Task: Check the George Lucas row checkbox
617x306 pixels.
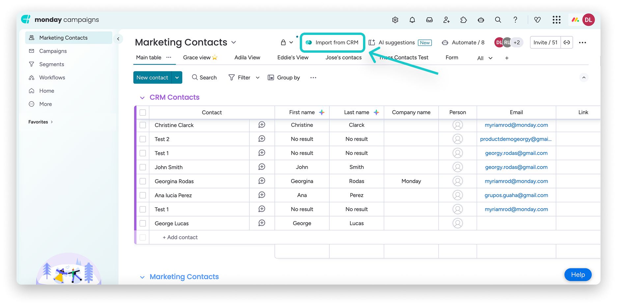Action: click(143, 223)
